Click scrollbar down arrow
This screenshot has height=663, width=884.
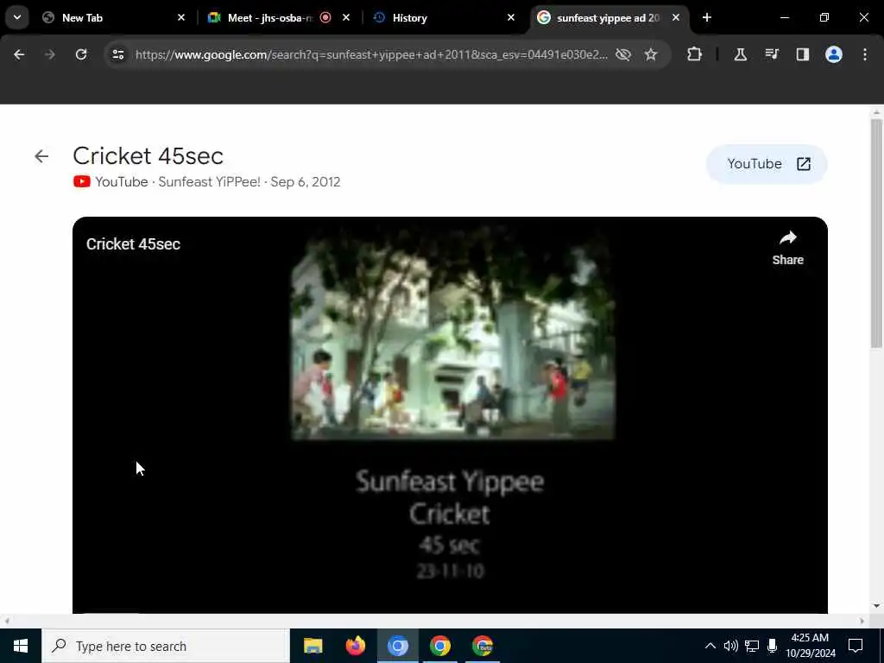pos(876,606)
